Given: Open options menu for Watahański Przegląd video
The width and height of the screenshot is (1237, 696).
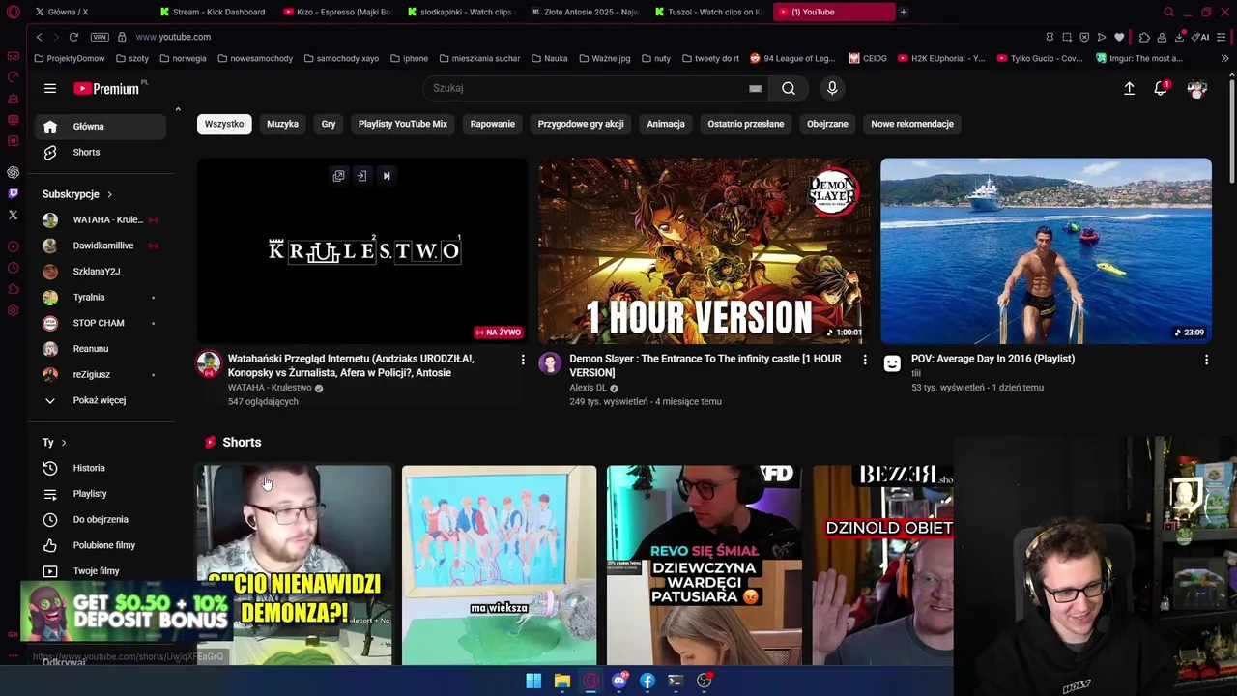Looking at the screenshot, I should [523, 360].
